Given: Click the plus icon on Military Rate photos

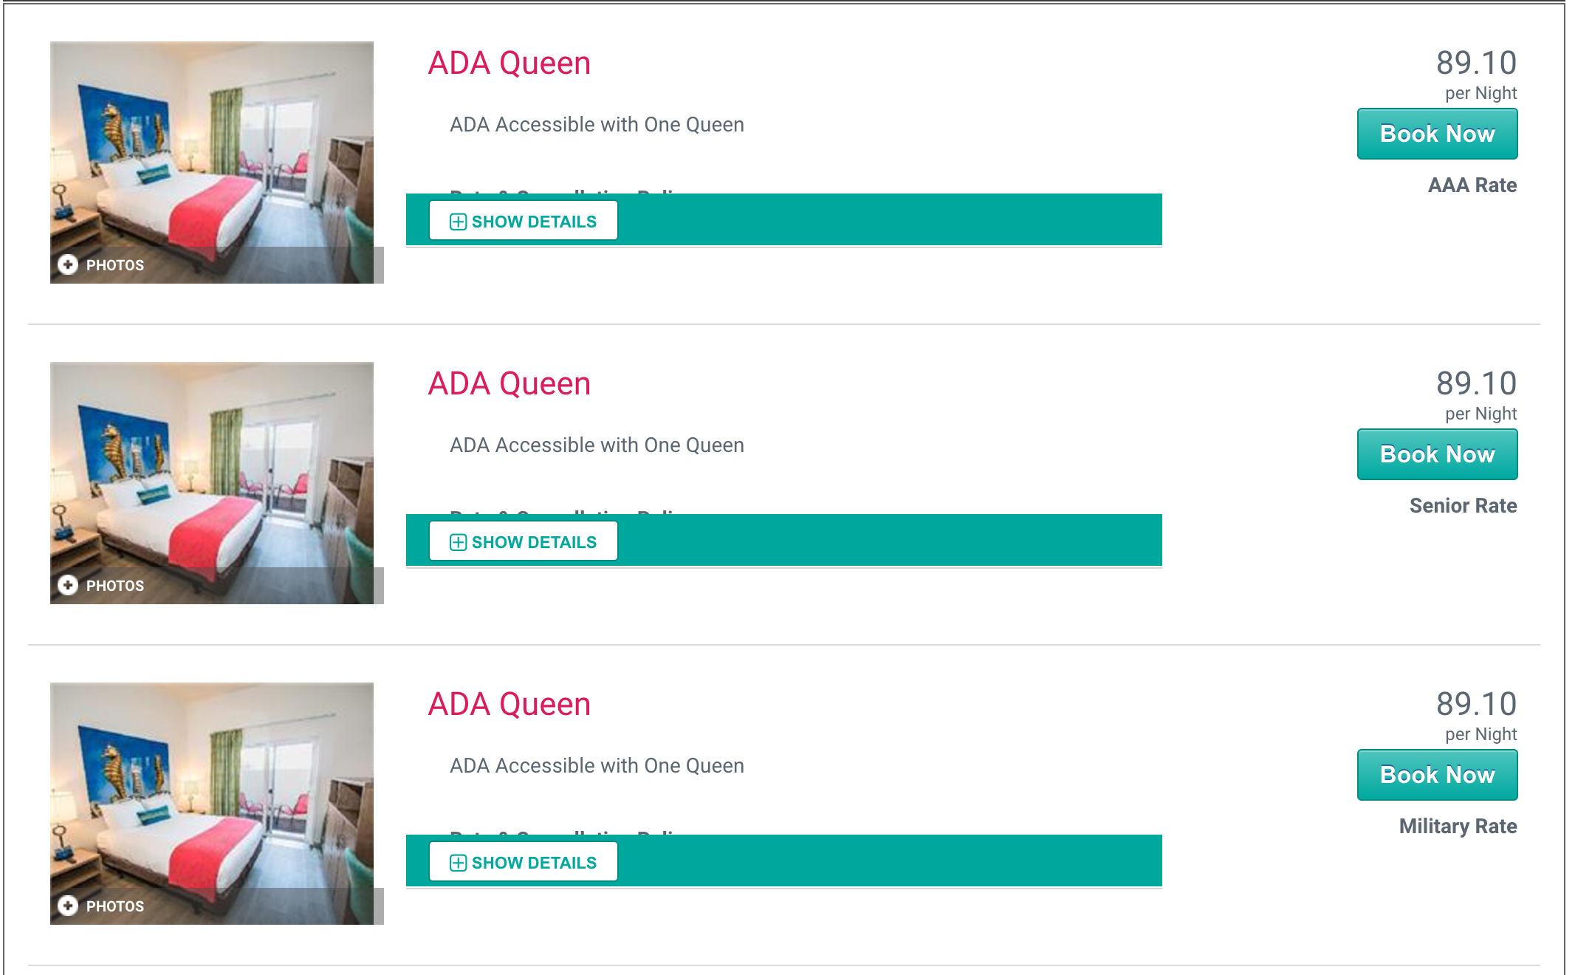Looking at the screenshot, I should click(68, 906).
